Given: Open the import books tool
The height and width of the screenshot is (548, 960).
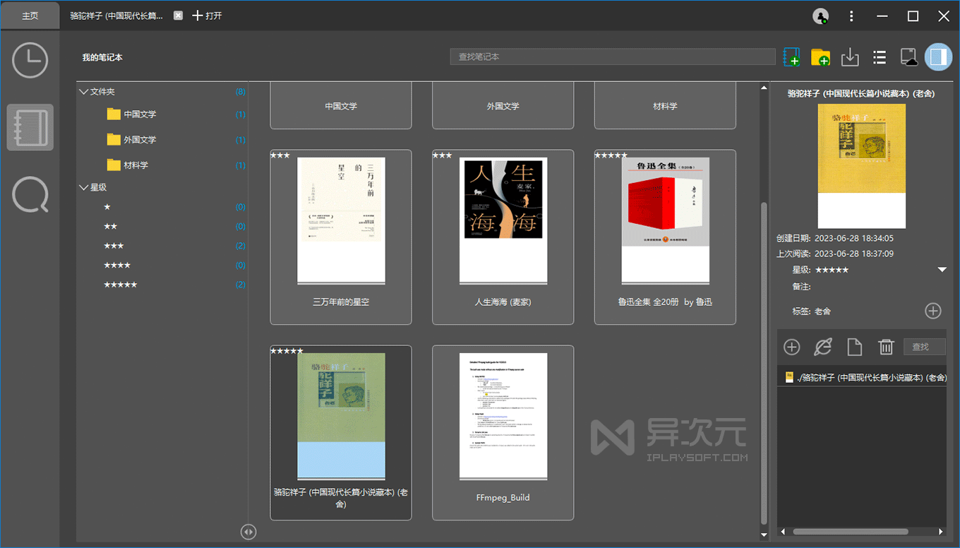Looking at the screenshot, I should [850, 57].
